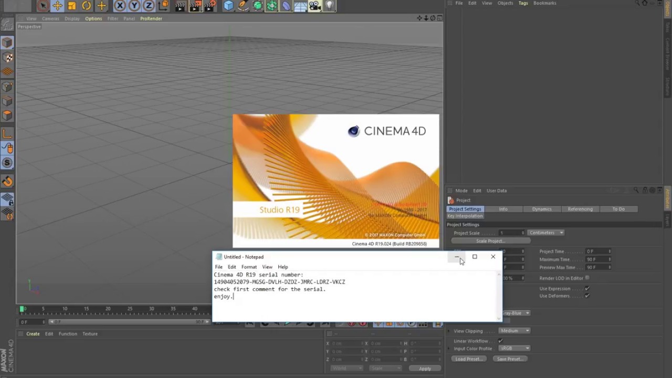Add a Cube primitive object
Viewport: 672px width, 378px height.
[x=228, y=6]
